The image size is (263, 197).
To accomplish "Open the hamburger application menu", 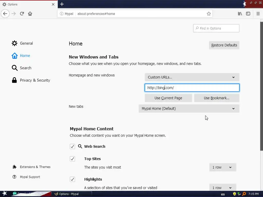I will tap(258, 14).
